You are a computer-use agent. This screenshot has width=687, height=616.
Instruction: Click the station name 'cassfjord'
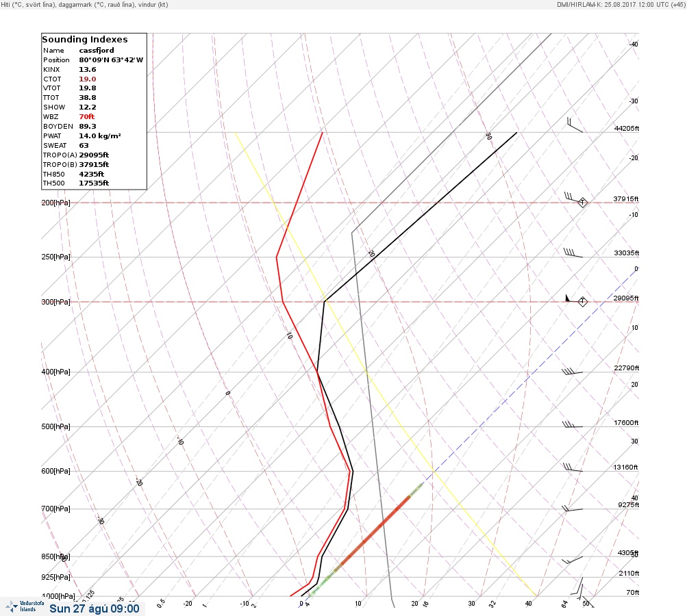click(x=97, y=51)
